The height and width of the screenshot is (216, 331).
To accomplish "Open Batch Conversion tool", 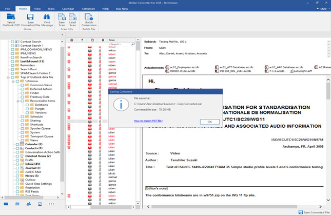I will click(89, 17).
